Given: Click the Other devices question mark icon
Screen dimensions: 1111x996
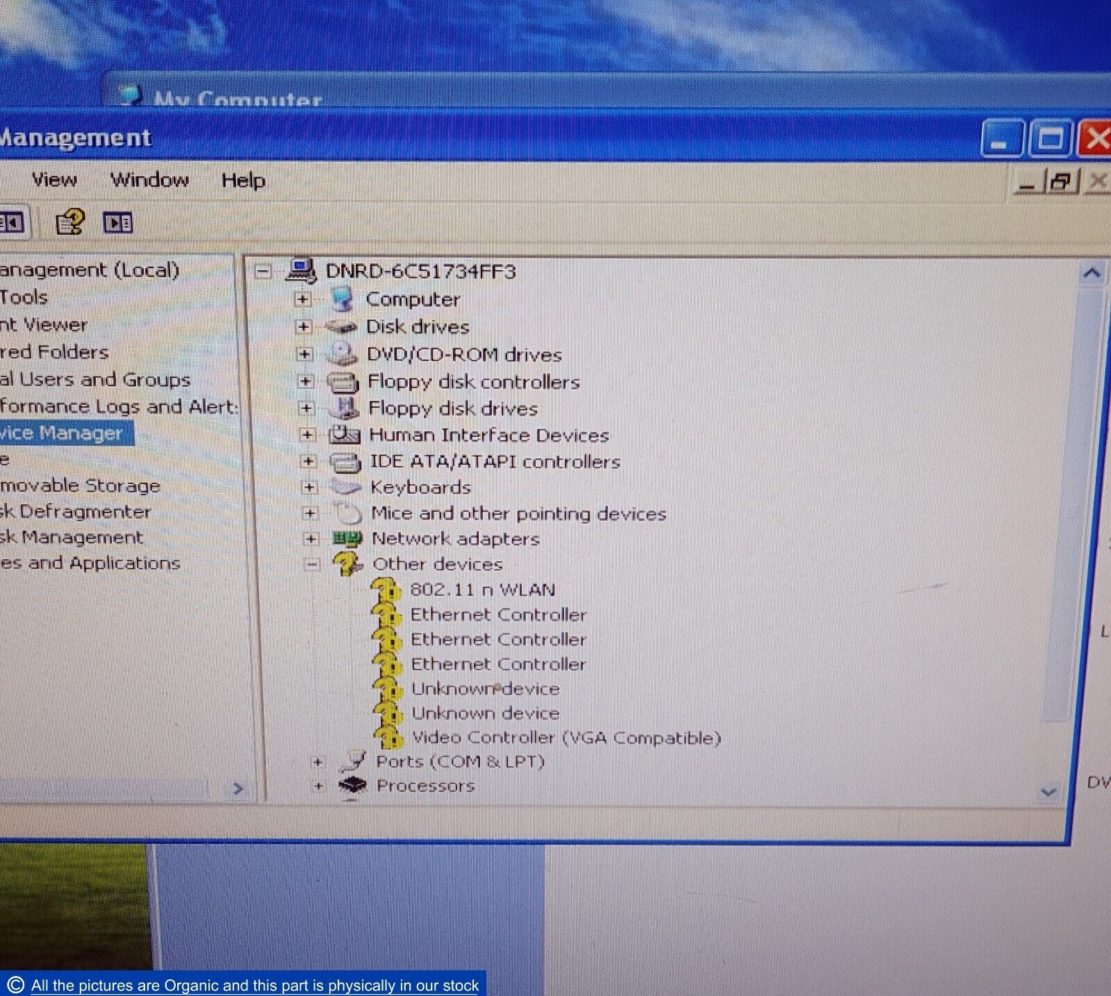Looking at the screenshot, I should tap(348, 563).
